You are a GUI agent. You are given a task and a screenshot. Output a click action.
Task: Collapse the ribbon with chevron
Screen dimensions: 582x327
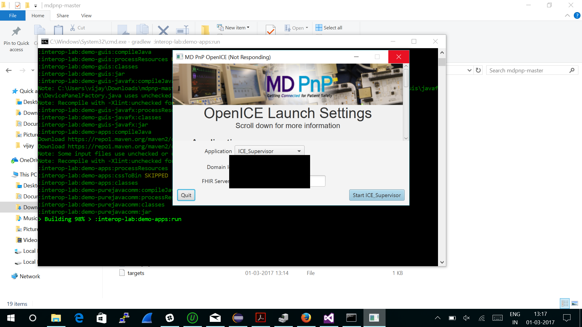point(567,15)
